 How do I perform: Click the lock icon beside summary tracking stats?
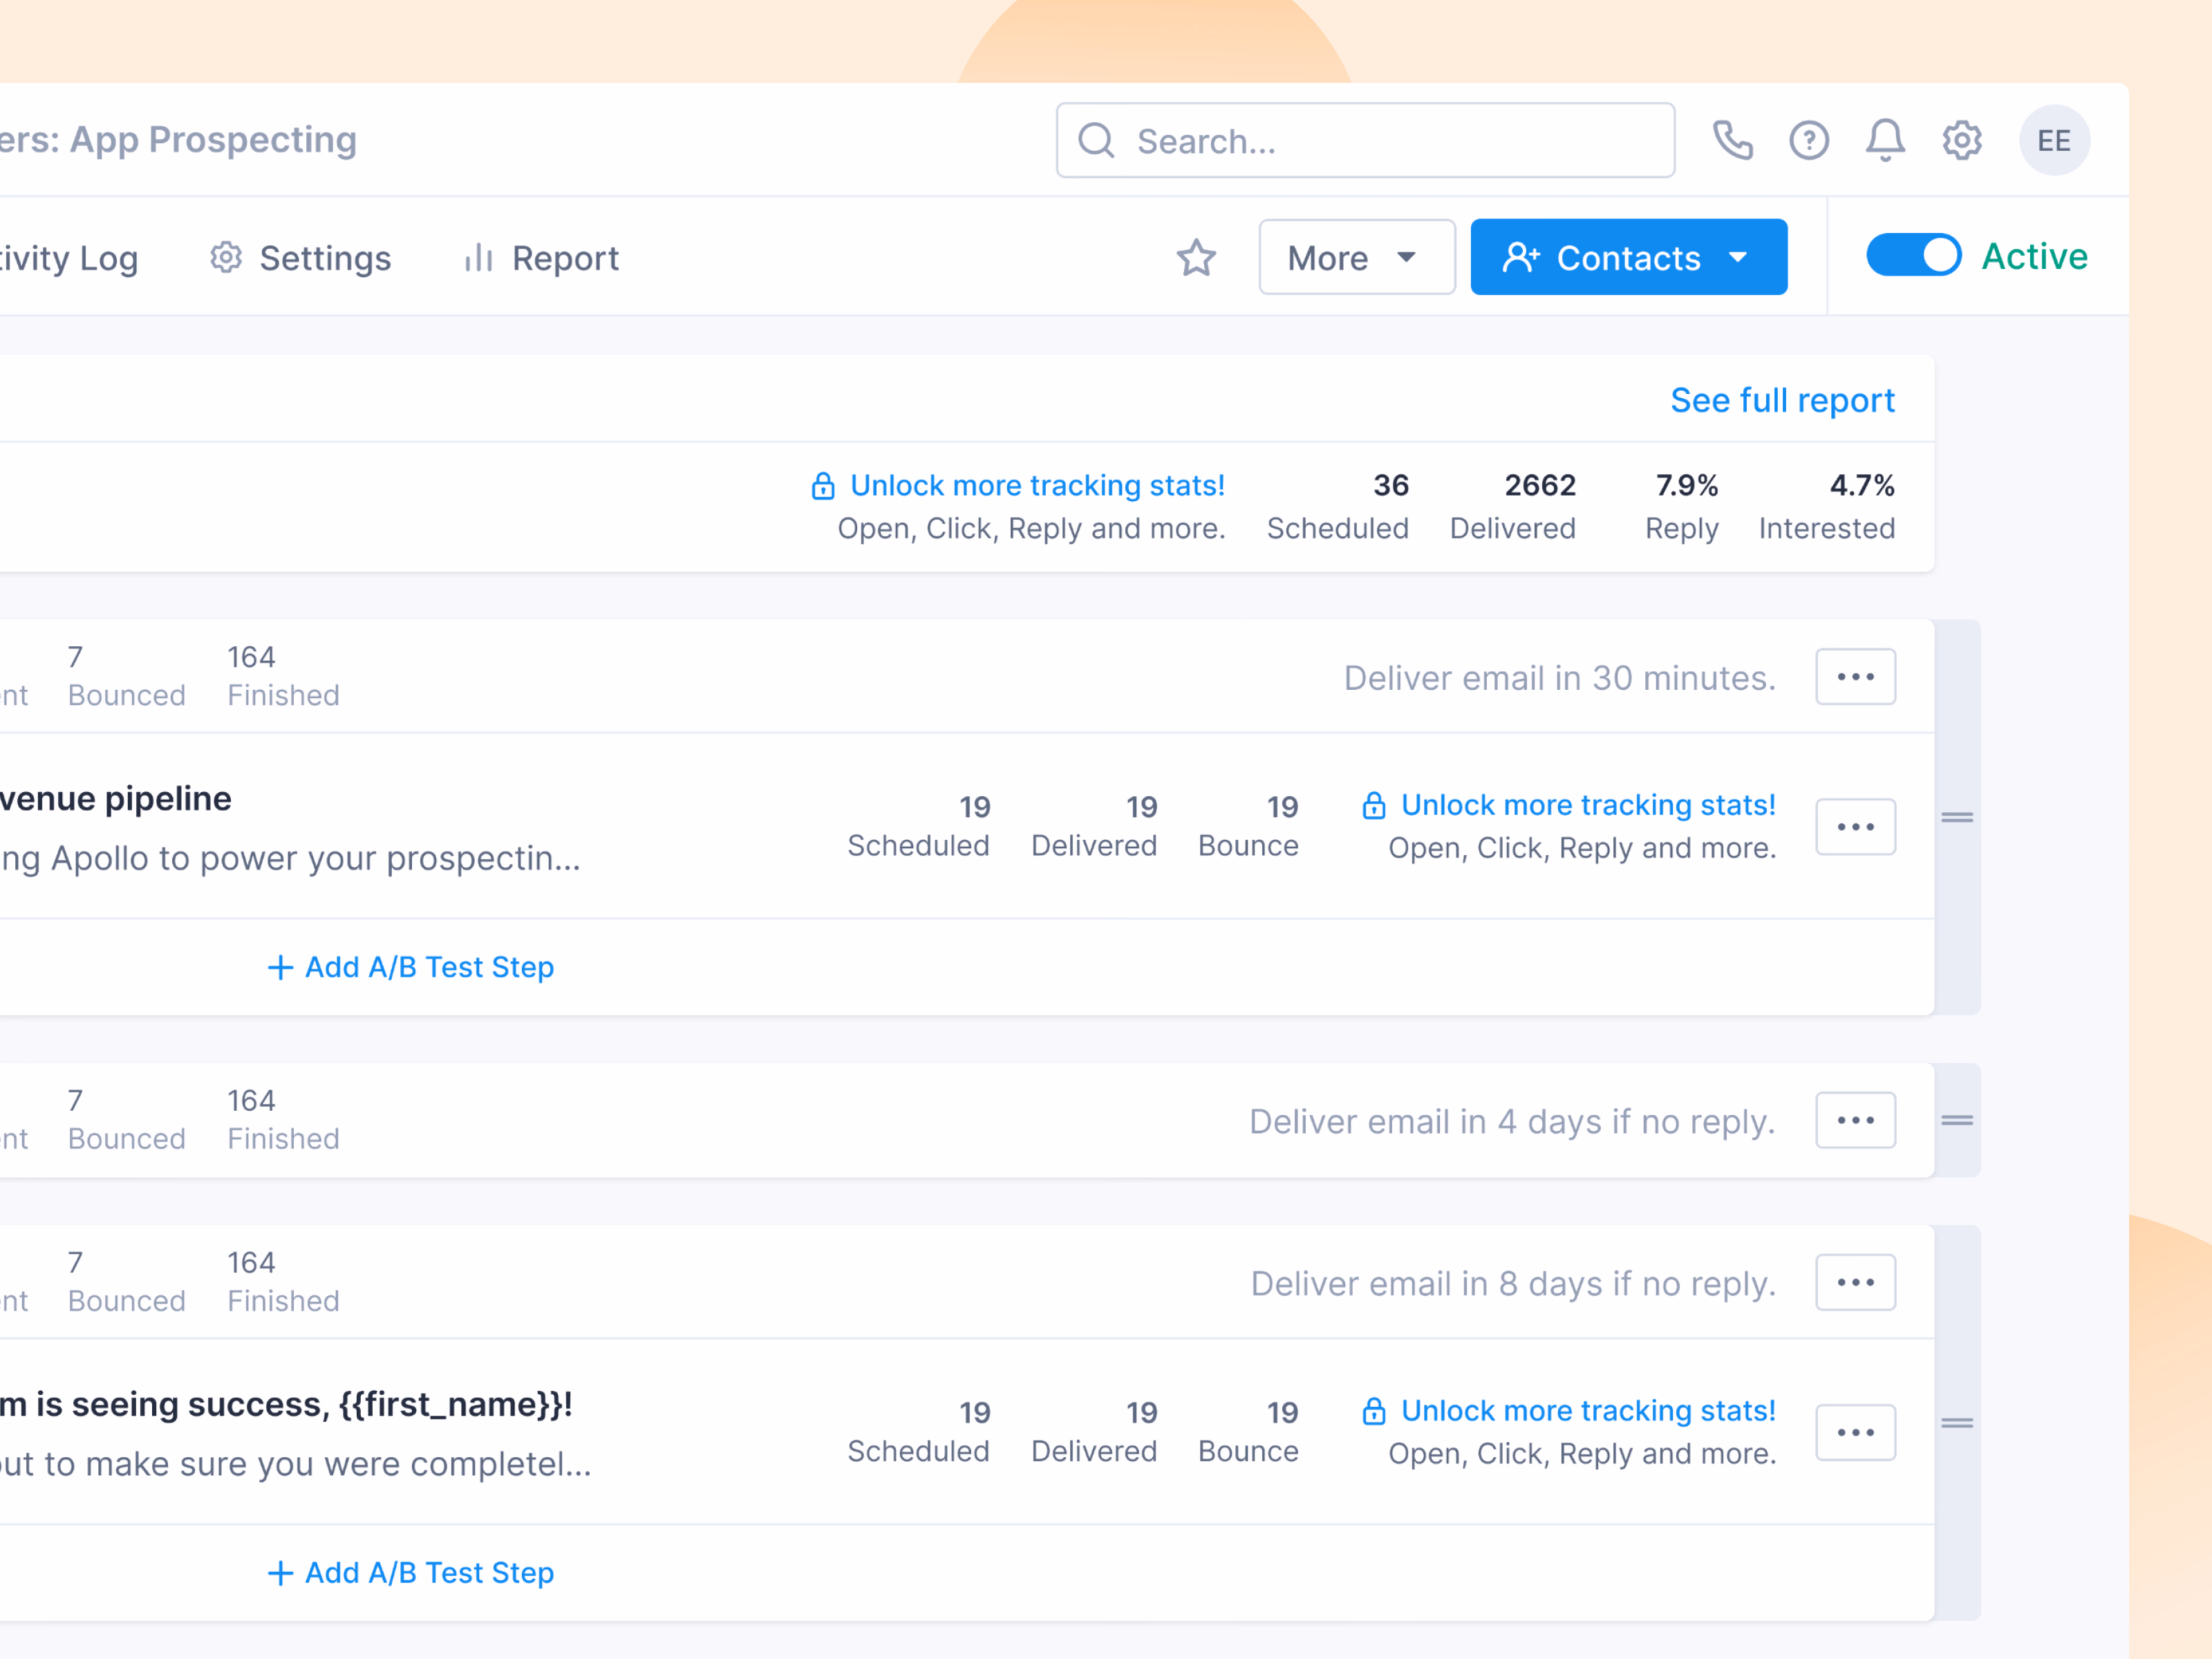click(822, 486)
